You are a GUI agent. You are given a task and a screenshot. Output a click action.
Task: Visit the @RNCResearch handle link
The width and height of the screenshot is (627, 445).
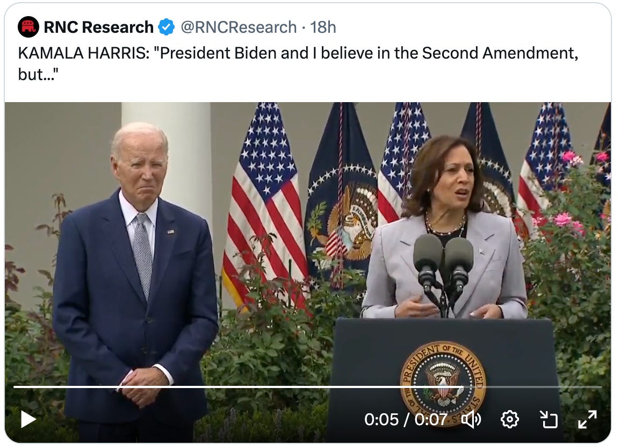(239, 27)
